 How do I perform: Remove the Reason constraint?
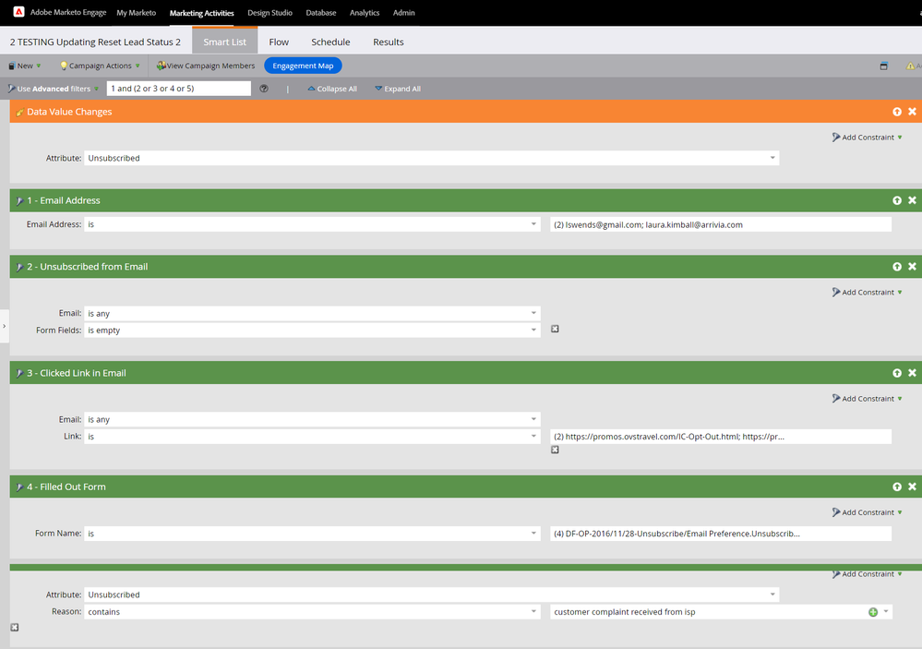tap(15, 627)
